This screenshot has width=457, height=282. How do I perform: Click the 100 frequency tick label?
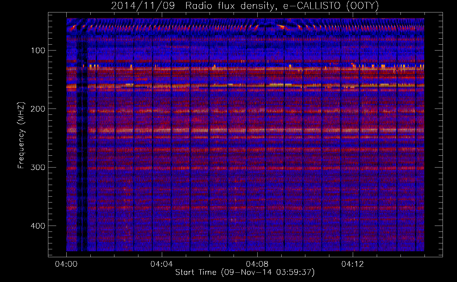click(38, 50)
